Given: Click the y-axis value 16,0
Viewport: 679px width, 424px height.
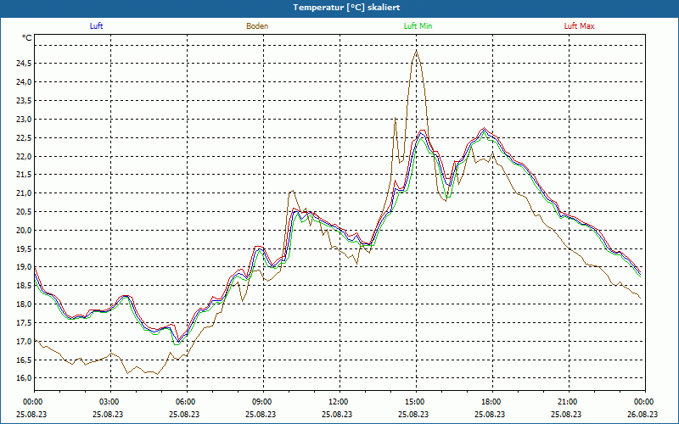Looking at the screenshot, I should (x=24, y=378).
